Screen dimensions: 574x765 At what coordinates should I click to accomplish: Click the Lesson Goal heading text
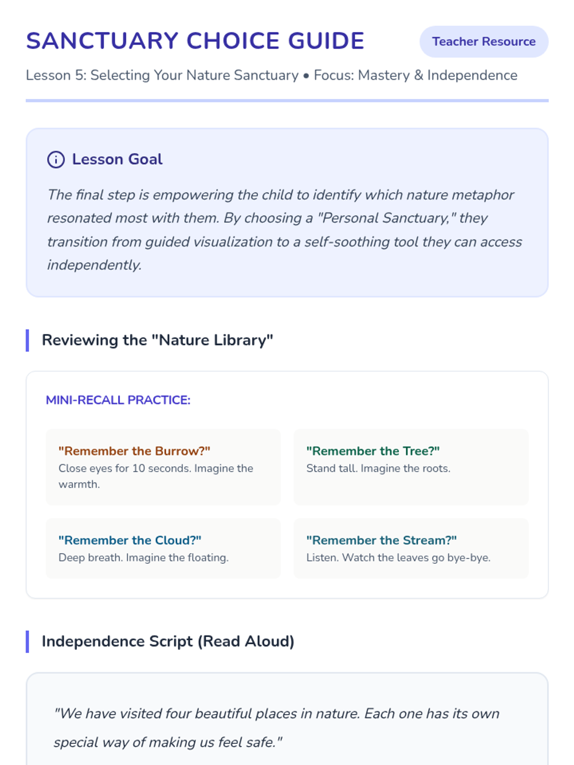(117, 159)
